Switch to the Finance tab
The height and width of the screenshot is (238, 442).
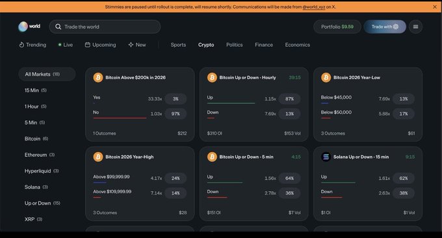[x=264, y=45]
